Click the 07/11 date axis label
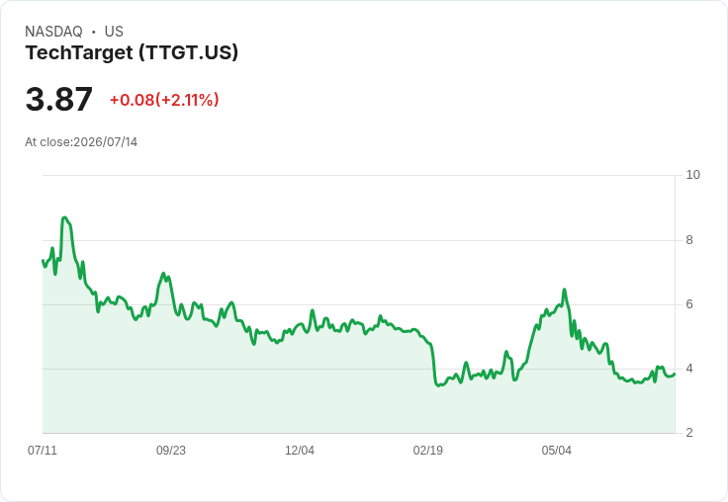This screenshot has height=502, width=728. (43, 450)
